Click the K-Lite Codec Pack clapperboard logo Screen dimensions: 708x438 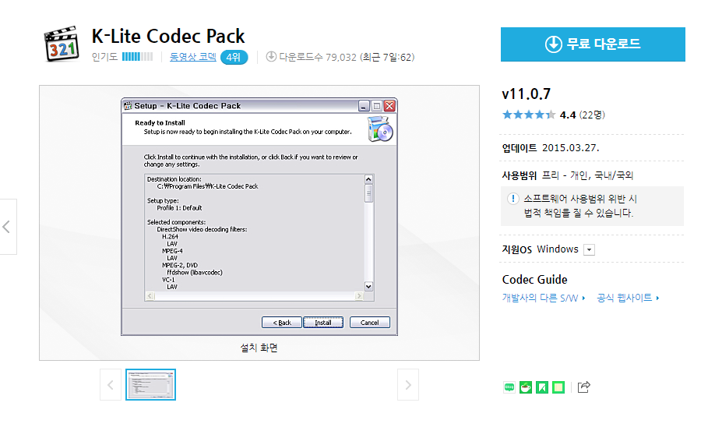62,44
